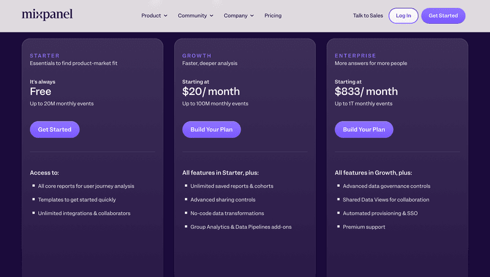Click 'Advanced data governance controls'
The height and width of the screenshot is (277, 490).
pos(386,186)
